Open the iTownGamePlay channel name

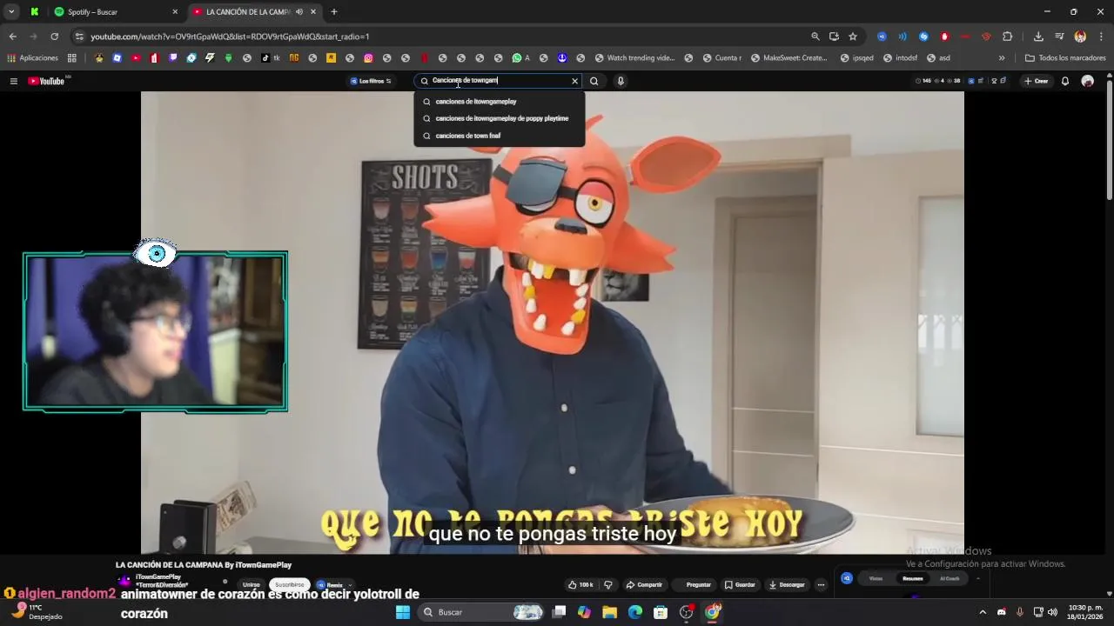[158, 577]
